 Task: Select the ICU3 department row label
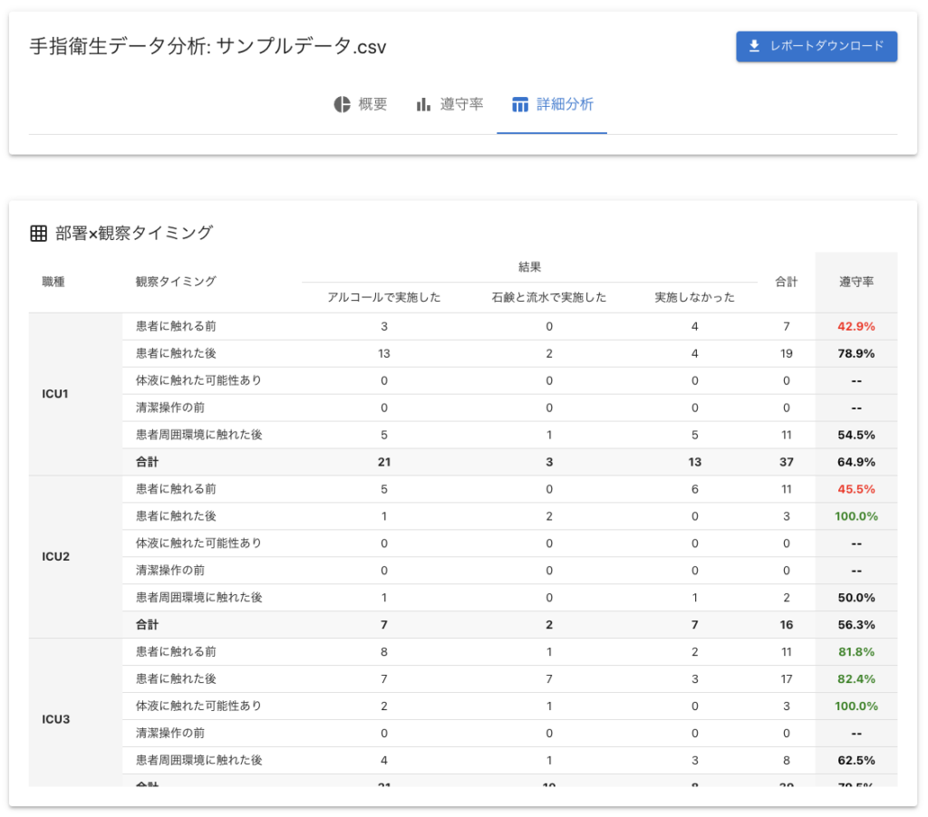tap(55, 719)
